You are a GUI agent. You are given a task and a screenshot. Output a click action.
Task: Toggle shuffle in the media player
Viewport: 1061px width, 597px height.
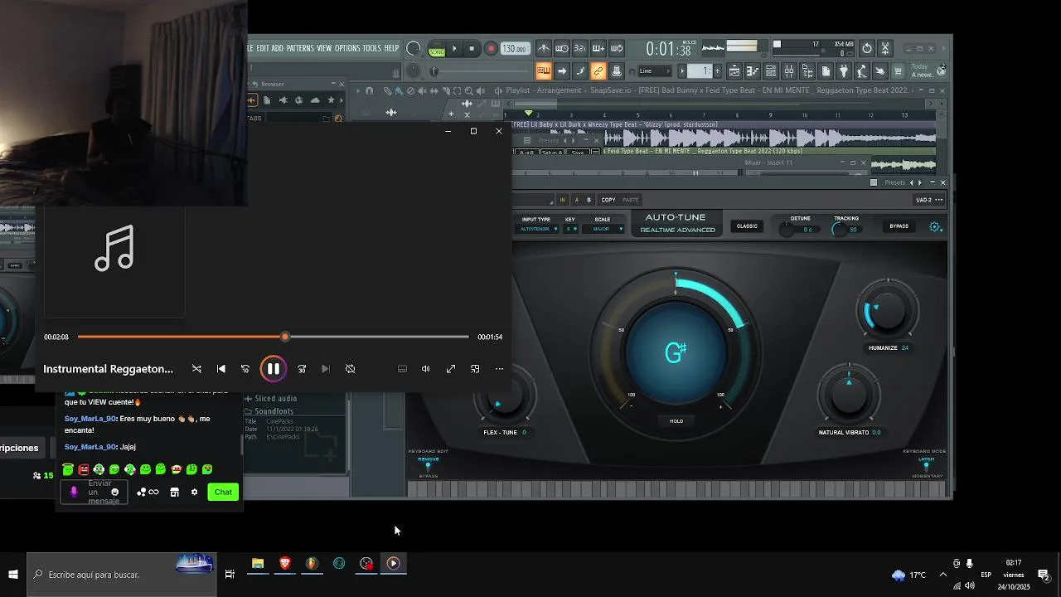(196, 369)
